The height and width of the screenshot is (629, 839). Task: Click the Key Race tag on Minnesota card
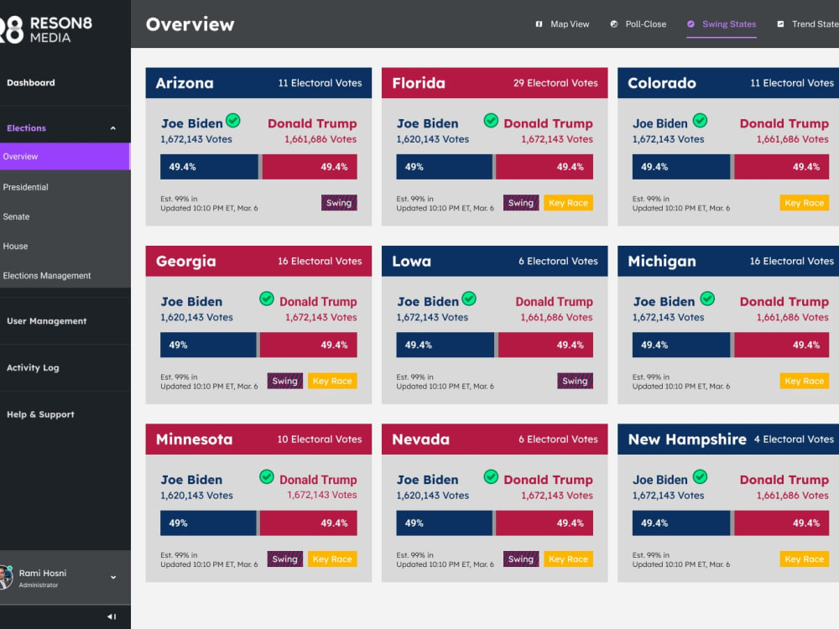click(x=332, y=559)
